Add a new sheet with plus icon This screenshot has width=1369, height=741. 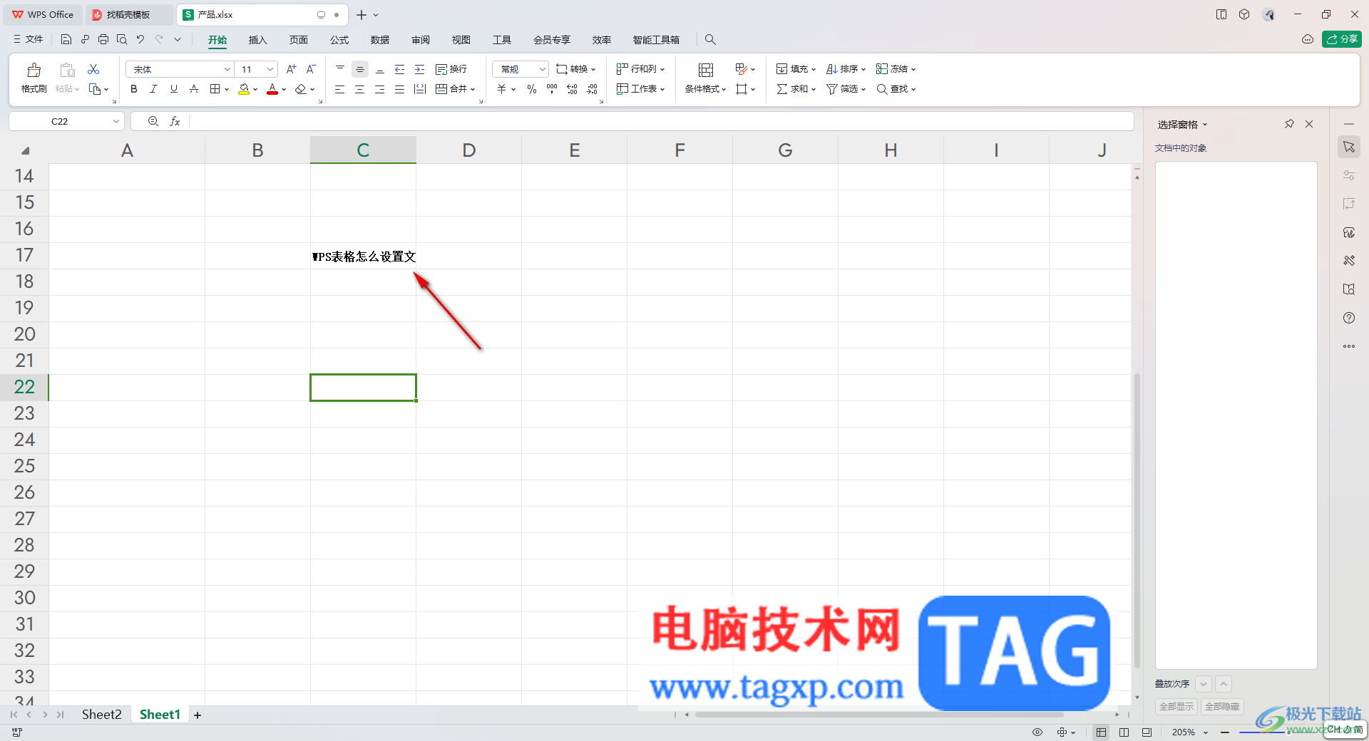(198, 715)
